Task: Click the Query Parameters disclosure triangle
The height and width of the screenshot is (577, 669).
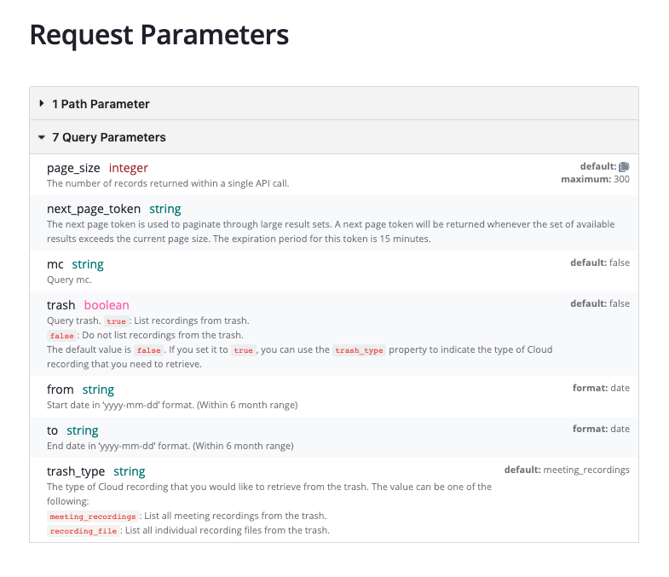Action: (42, 137)
